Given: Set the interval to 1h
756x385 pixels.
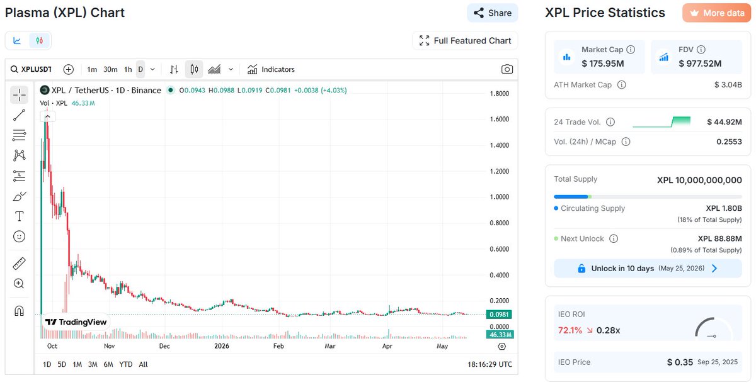Looking at the screenshot, I should pyautogui.click(x=128, y=69).
